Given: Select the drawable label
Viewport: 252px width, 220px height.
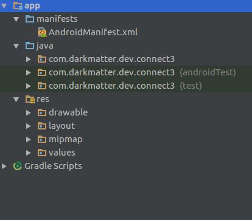Looking at the screenshot, I should [68, 112].
